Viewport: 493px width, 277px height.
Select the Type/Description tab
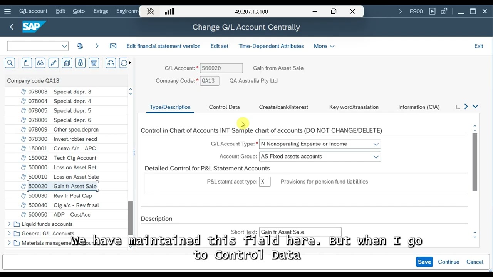170,107
